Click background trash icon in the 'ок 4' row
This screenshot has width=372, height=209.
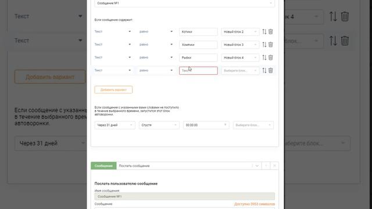(345, 17)
